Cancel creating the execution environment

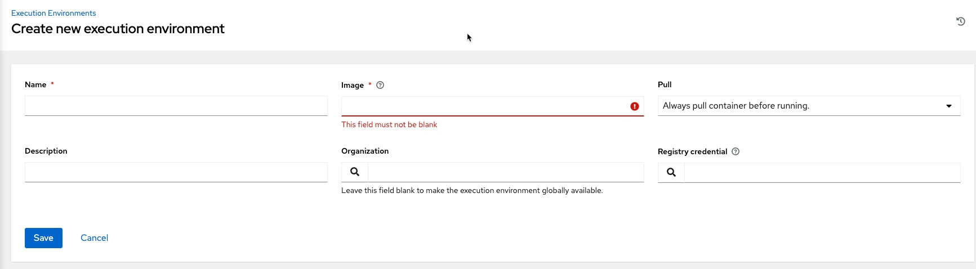tap(94, 238)
